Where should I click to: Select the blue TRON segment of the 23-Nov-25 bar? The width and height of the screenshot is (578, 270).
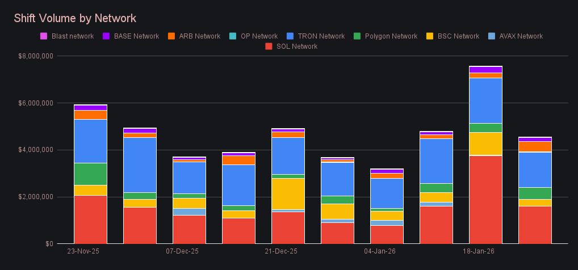click(x=91, y=141)
